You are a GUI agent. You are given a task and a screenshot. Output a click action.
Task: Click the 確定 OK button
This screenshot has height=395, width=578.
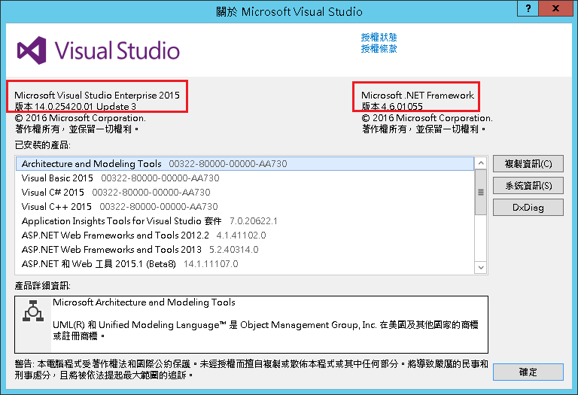click(x=528, y=372)
